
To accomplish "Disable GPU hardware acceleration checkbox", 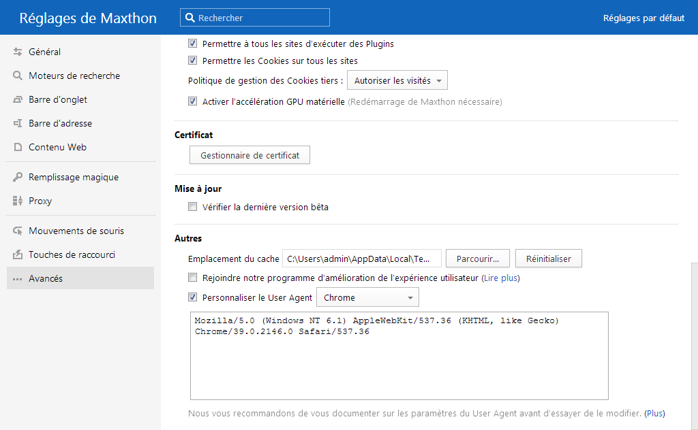I will [192, 101].
